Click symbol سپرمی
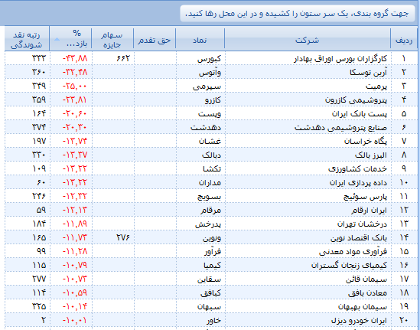This screenshot has width=420, height=330. point(207,87)
